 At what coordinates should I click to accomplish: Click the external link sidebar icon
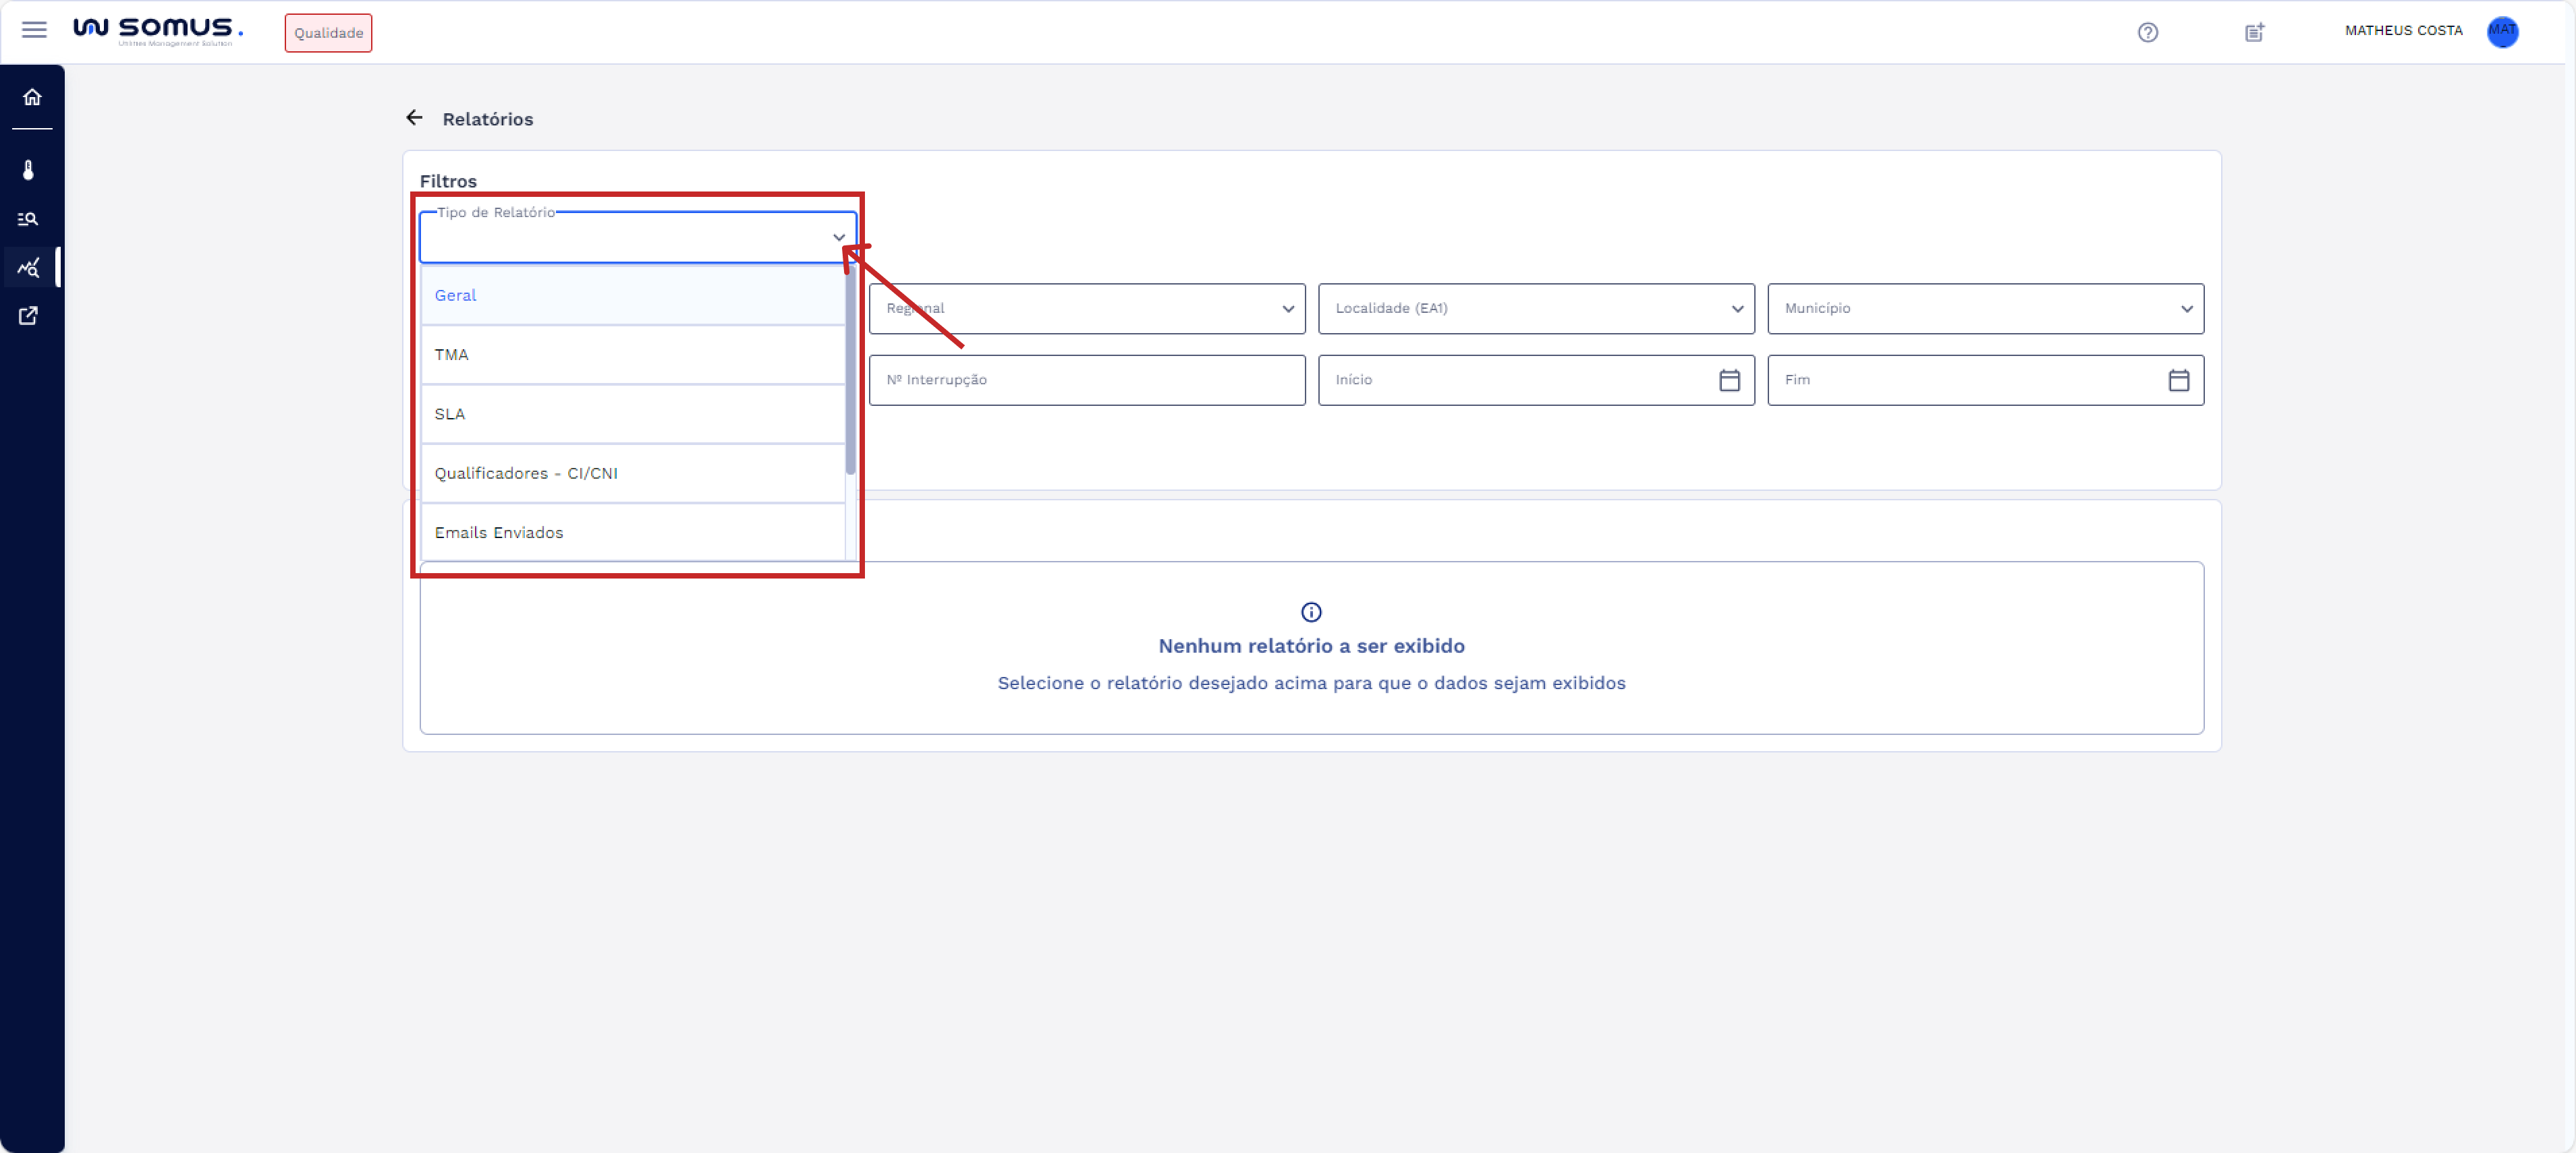[x=29, y=316]
